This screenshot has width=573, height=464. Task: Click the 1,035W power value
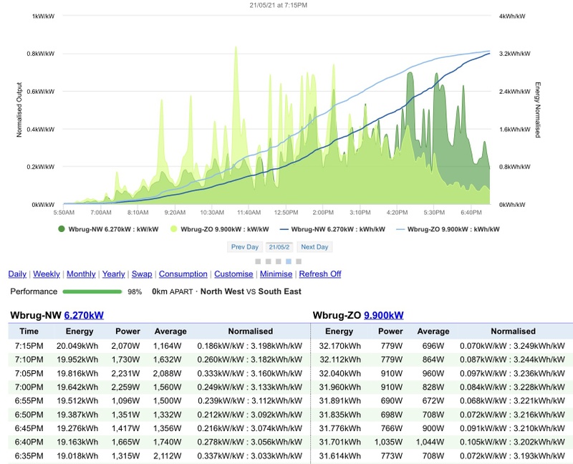click(388, 442)
